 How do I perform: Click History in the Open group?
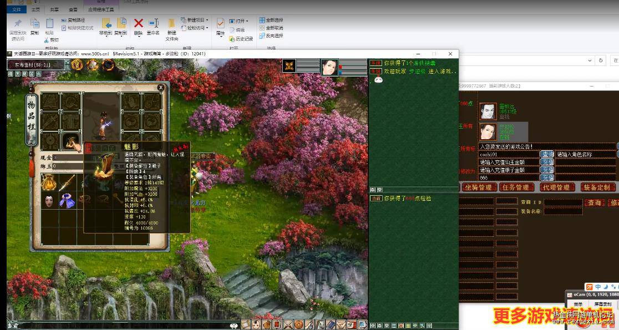241,39
